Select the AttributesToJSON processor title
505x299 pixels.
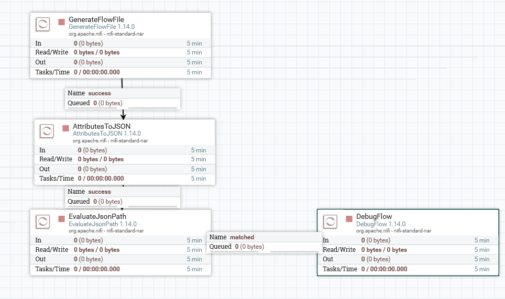pos(102,126)
